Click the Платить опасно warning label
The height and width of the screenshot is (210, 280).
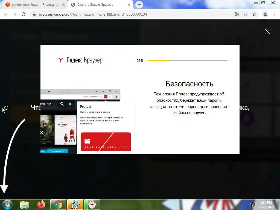(x=90, y=97)
